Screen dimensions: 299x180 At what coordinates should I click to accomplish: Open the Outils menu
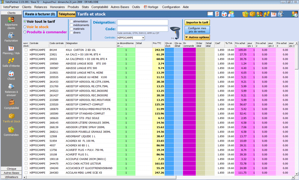click(136, 7)
